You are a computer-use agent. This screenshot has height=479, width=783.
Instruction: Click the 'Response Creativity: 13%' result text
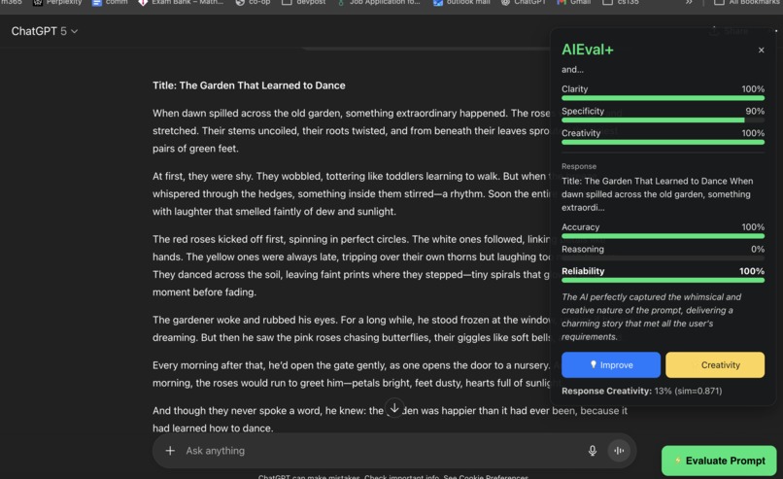pyautogui.click(x=642, y=391)
